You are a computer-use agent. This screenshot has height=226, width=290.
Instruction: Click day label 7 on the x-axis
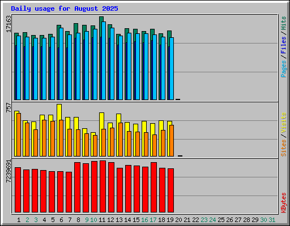70,220
